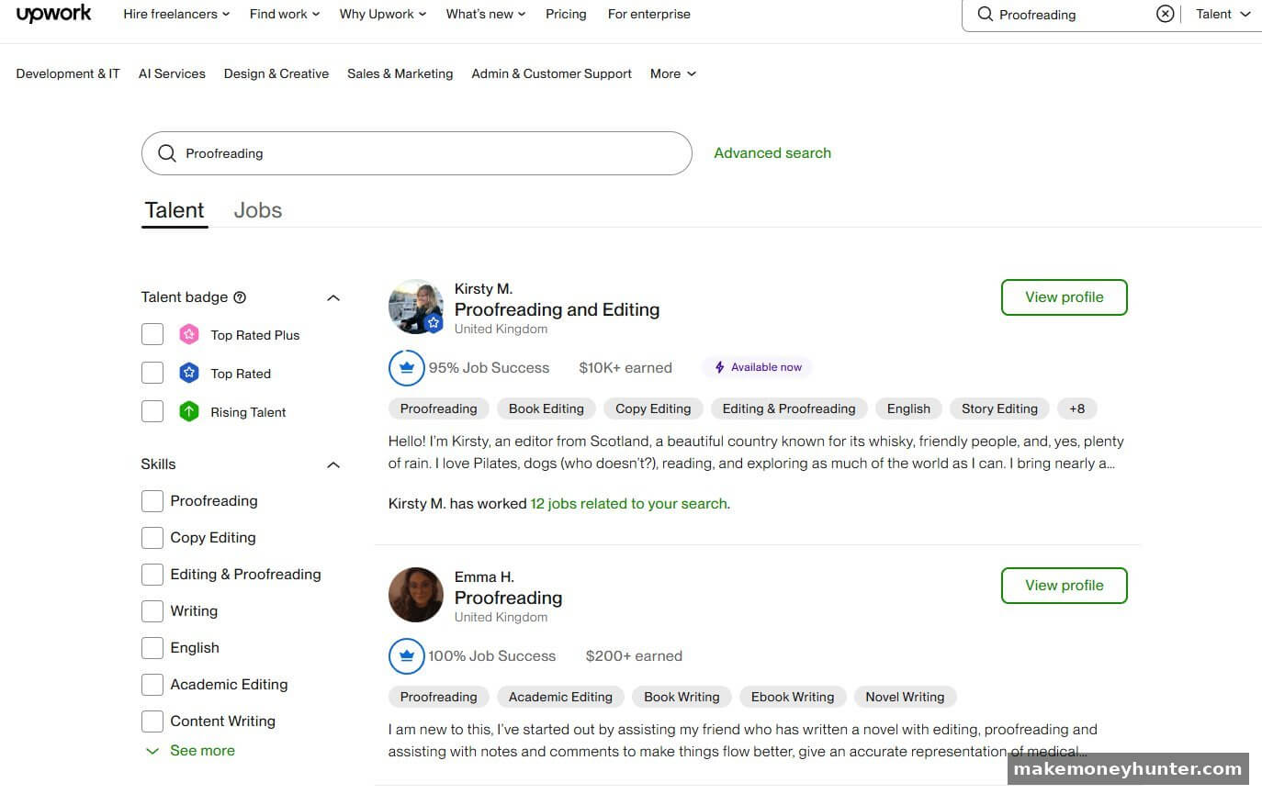Open the Pricing menu item
This screenshot has height=794, width=1262.
click(566, 14)
